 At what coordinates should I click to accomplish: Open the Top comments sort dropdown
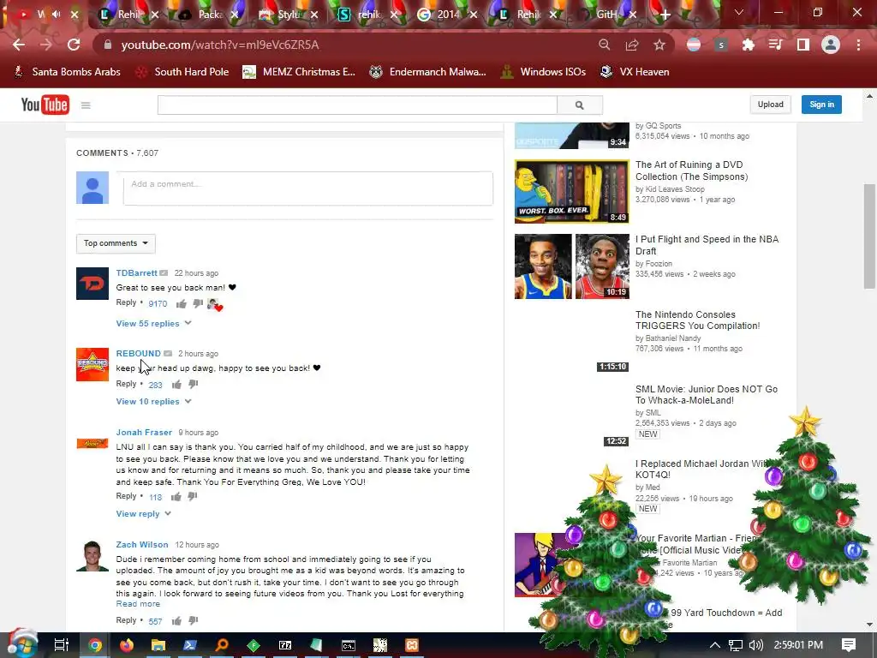pyautogui.click(x=116, y=243)
